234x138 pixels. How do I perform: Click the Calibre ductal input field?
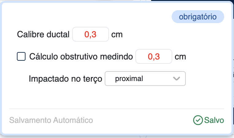(91, 34)
